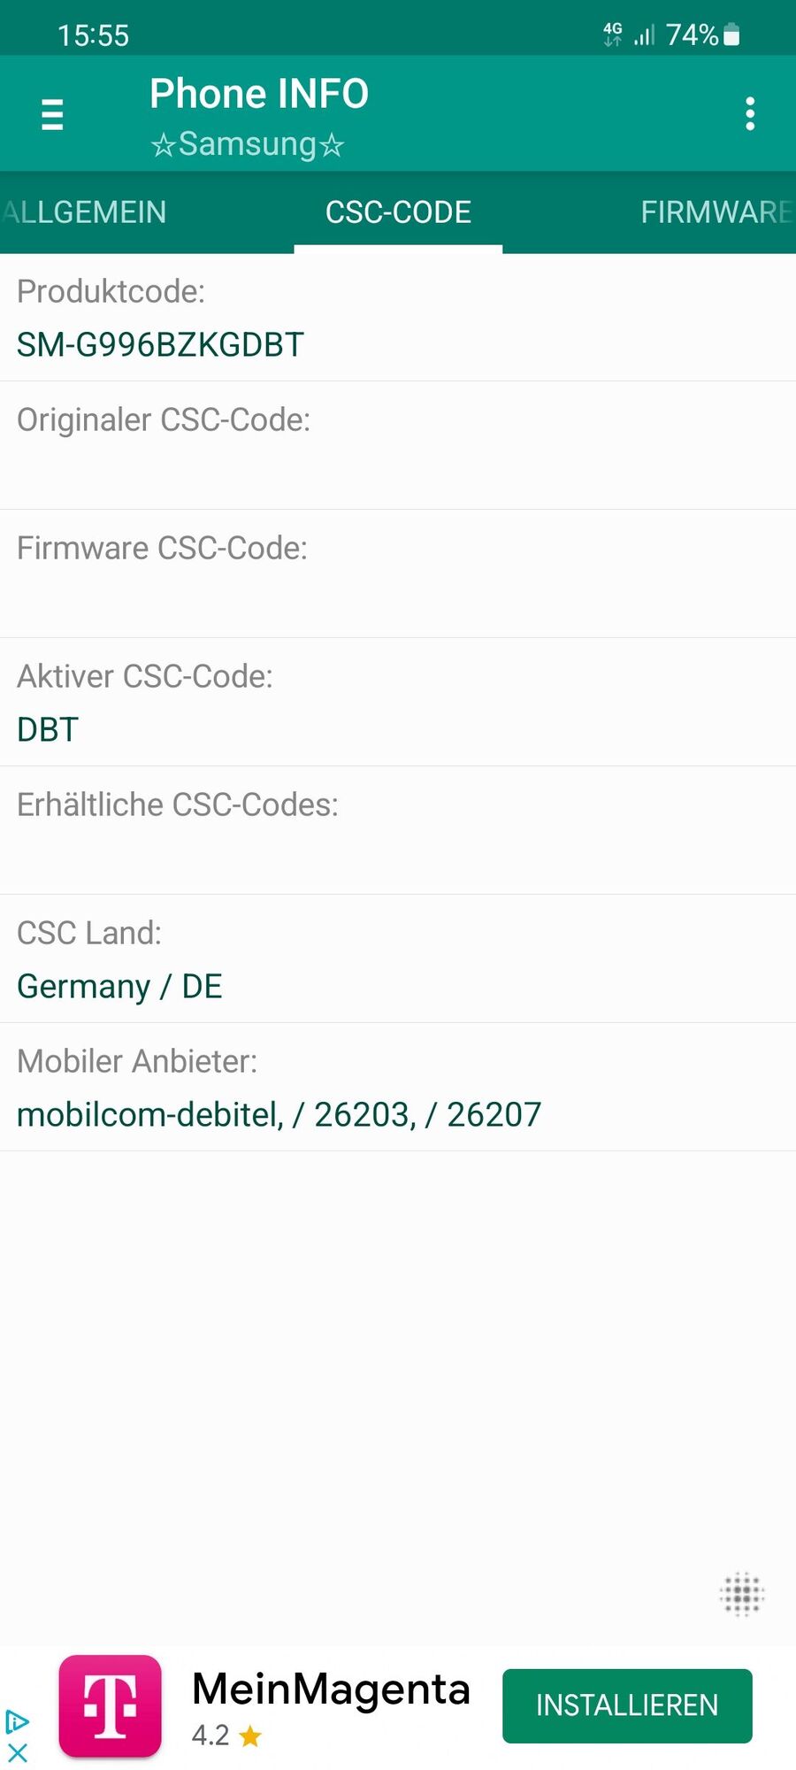Tap the Erhältliche CSC-Codes row
The image size is (796, 1770).
[x=398, y=830]
